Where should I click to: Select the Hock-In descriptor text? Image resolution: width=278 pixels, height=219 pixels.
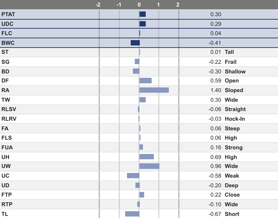[235, 119]
